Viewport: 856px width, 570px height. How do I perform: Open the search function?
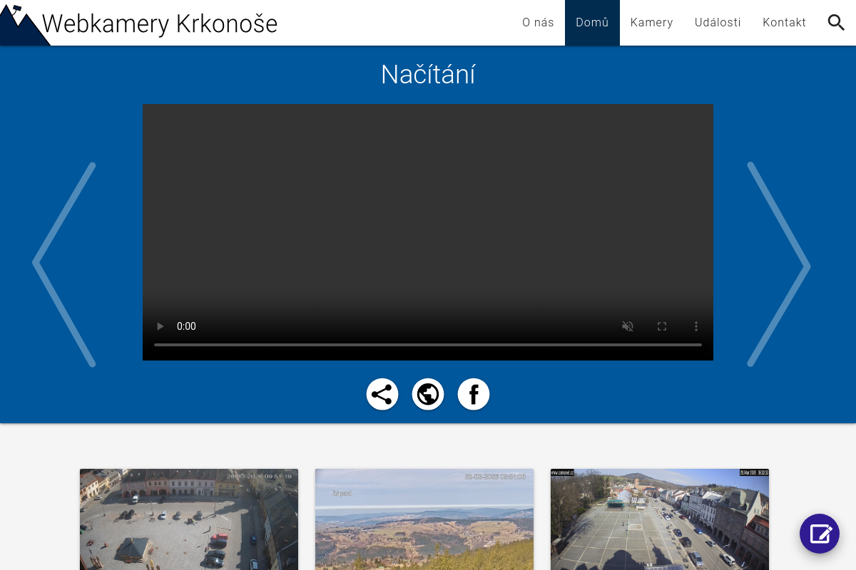836,22
